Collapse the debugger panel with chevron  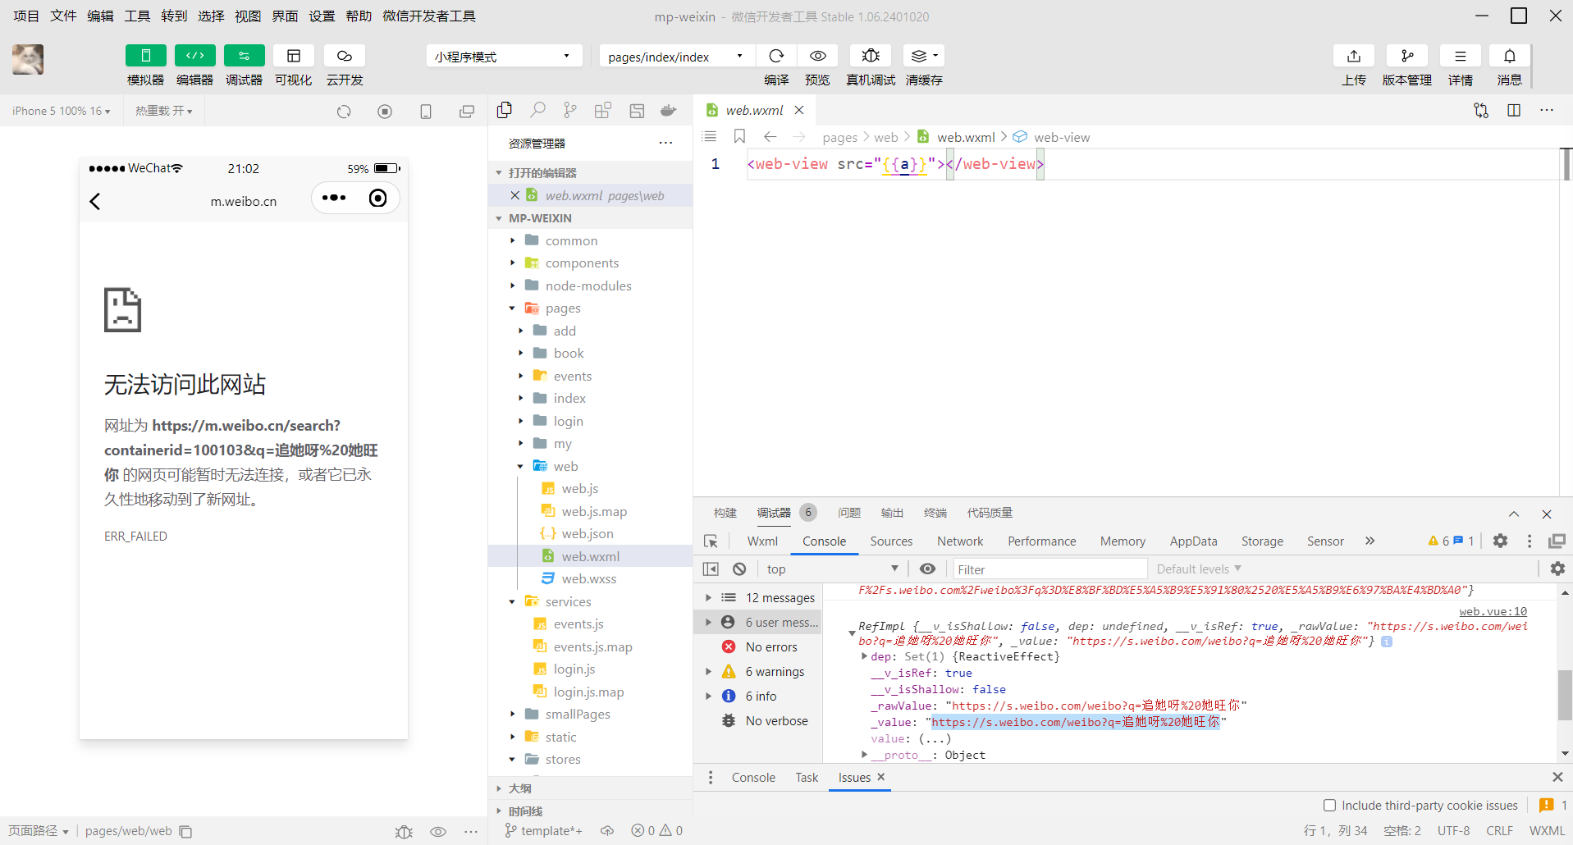click(1514, 514)
